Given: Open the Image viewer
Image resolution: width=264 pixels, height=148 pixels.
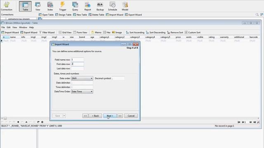Looking at the screenshot, I should click(117, 32).
